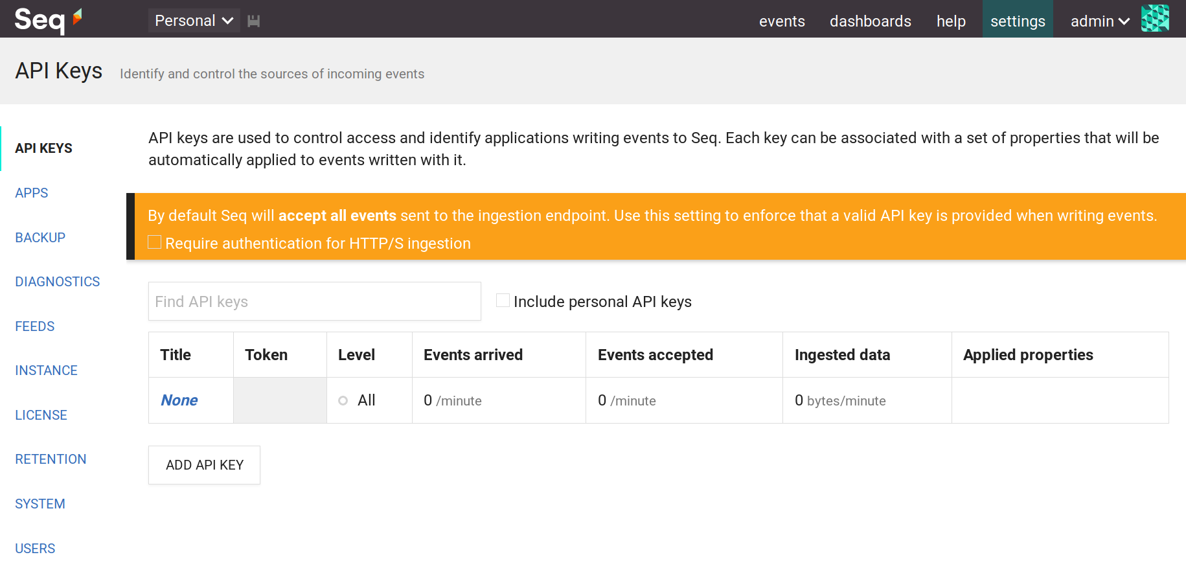Click the empty Token cell of None row

280,400
